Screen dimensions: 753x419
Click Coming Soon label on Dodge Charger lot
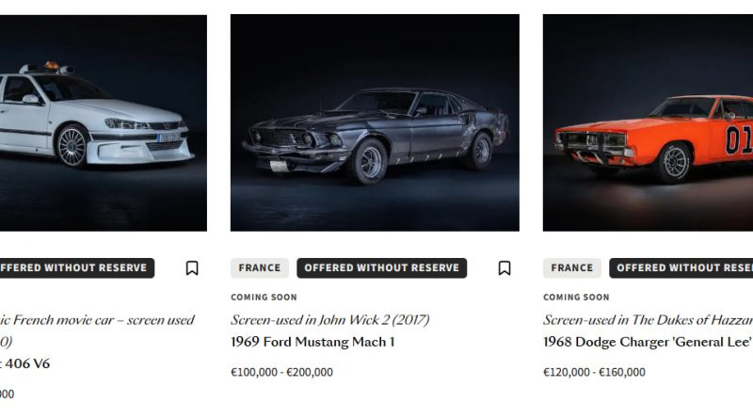click(x=576, y=298)
